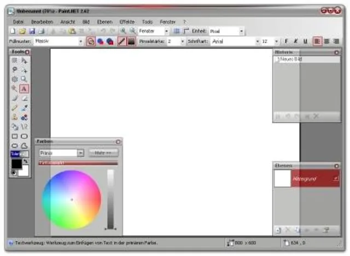Screen dimensions: 350x256
Task: Click the Mehr >> button
Action: 103,153
